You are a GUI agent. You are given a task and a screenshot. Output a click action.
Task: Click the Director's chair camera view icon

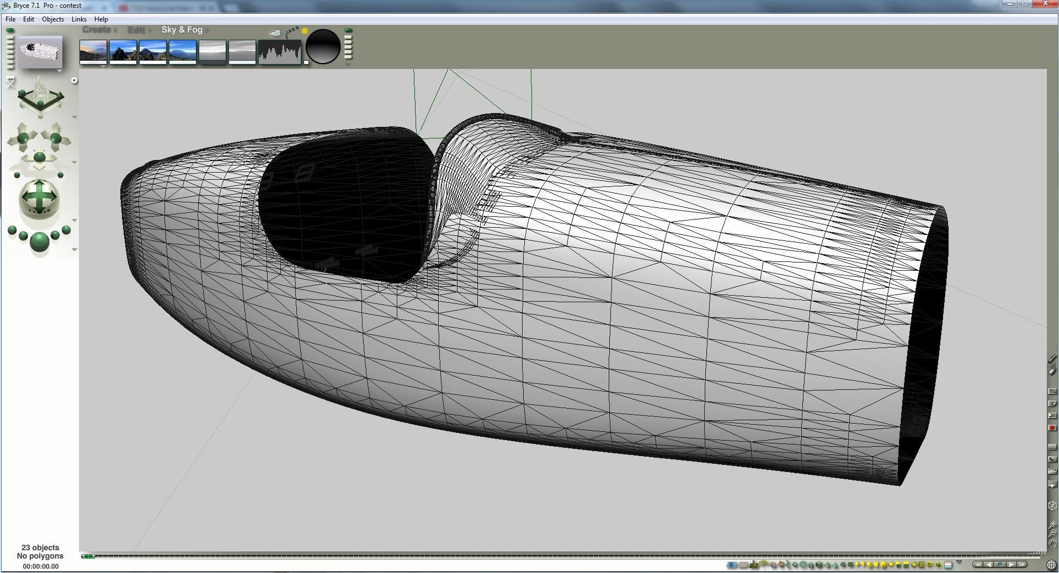[10, 83]
